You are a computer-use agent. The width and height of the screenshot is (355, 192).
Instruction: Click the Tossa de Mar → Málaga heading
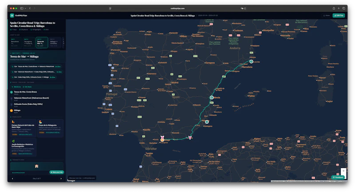tap(24, 56)
